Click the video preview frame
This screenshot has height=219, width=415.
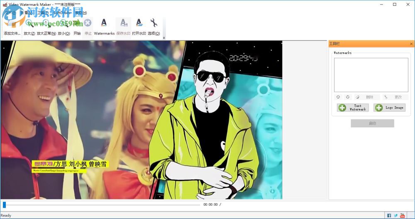click(x=142, y=120)
